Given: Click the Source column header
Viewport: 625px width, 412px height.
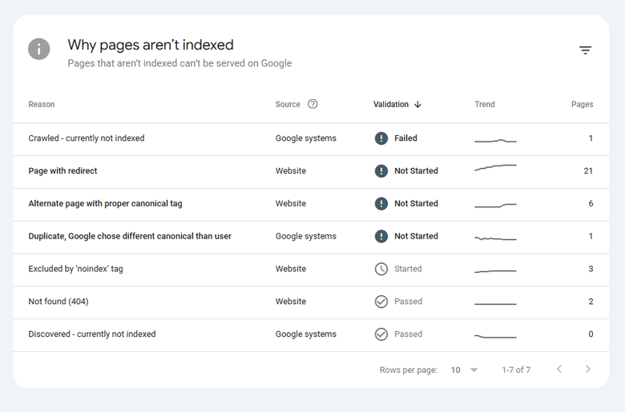Looking at the screenshot, I should click(x=288, y=104).
